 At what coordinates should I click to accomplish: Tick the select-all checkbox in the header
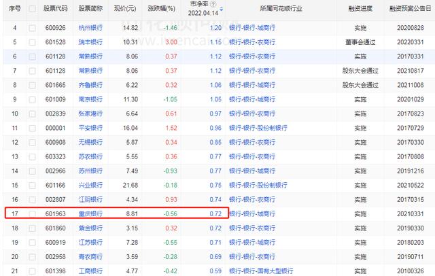[x=32, y=9]
